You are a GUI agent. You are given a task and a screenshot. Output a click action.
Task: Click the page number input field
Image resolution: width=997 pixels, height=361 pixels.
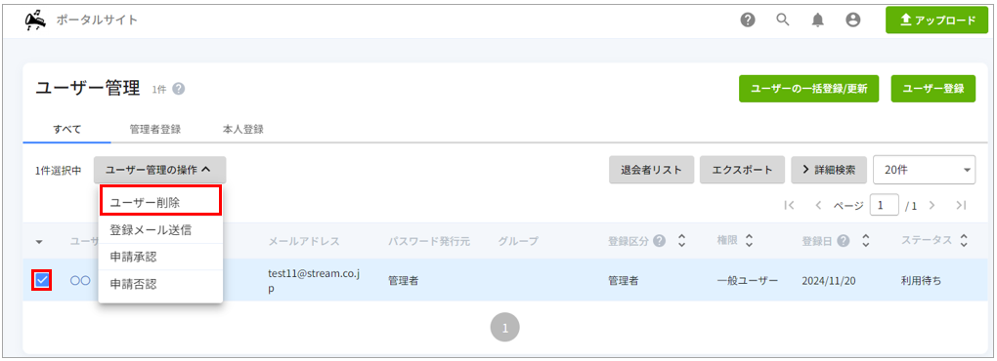tap(884, 205)
